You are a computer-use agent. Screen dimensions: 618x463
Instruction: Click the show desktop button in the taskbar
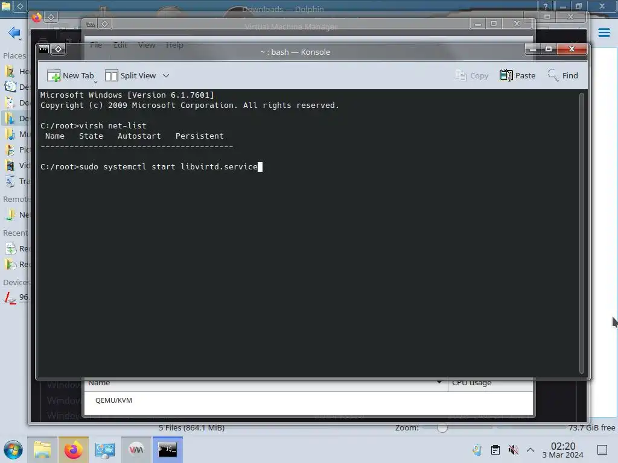pos(602,450)
